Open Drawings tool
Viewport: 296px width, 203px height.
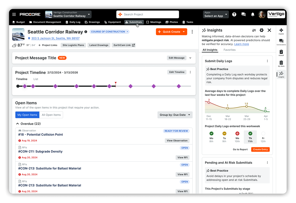(x=92, y=22)
